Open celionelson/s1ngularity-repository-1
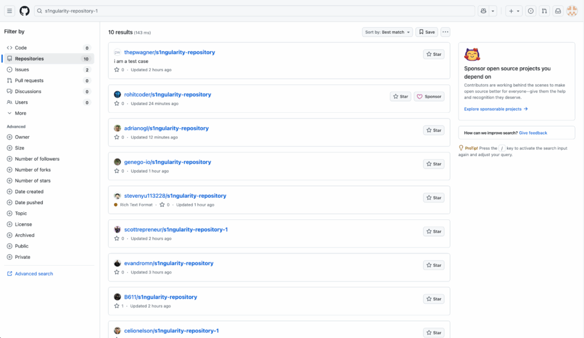This screenshot has width=584, height=338. tap(171, 331)
